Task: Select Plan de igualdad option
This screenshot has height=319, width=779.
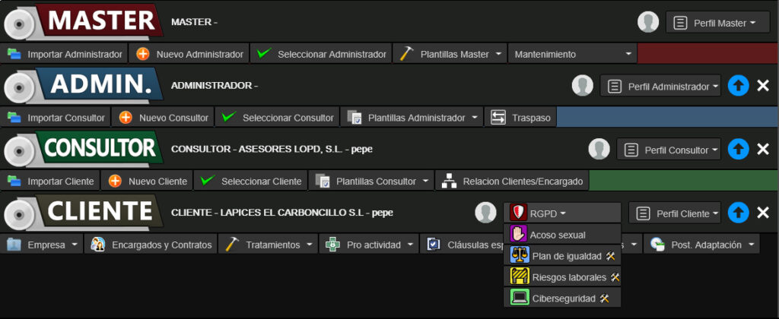Action: pos(561,256)
